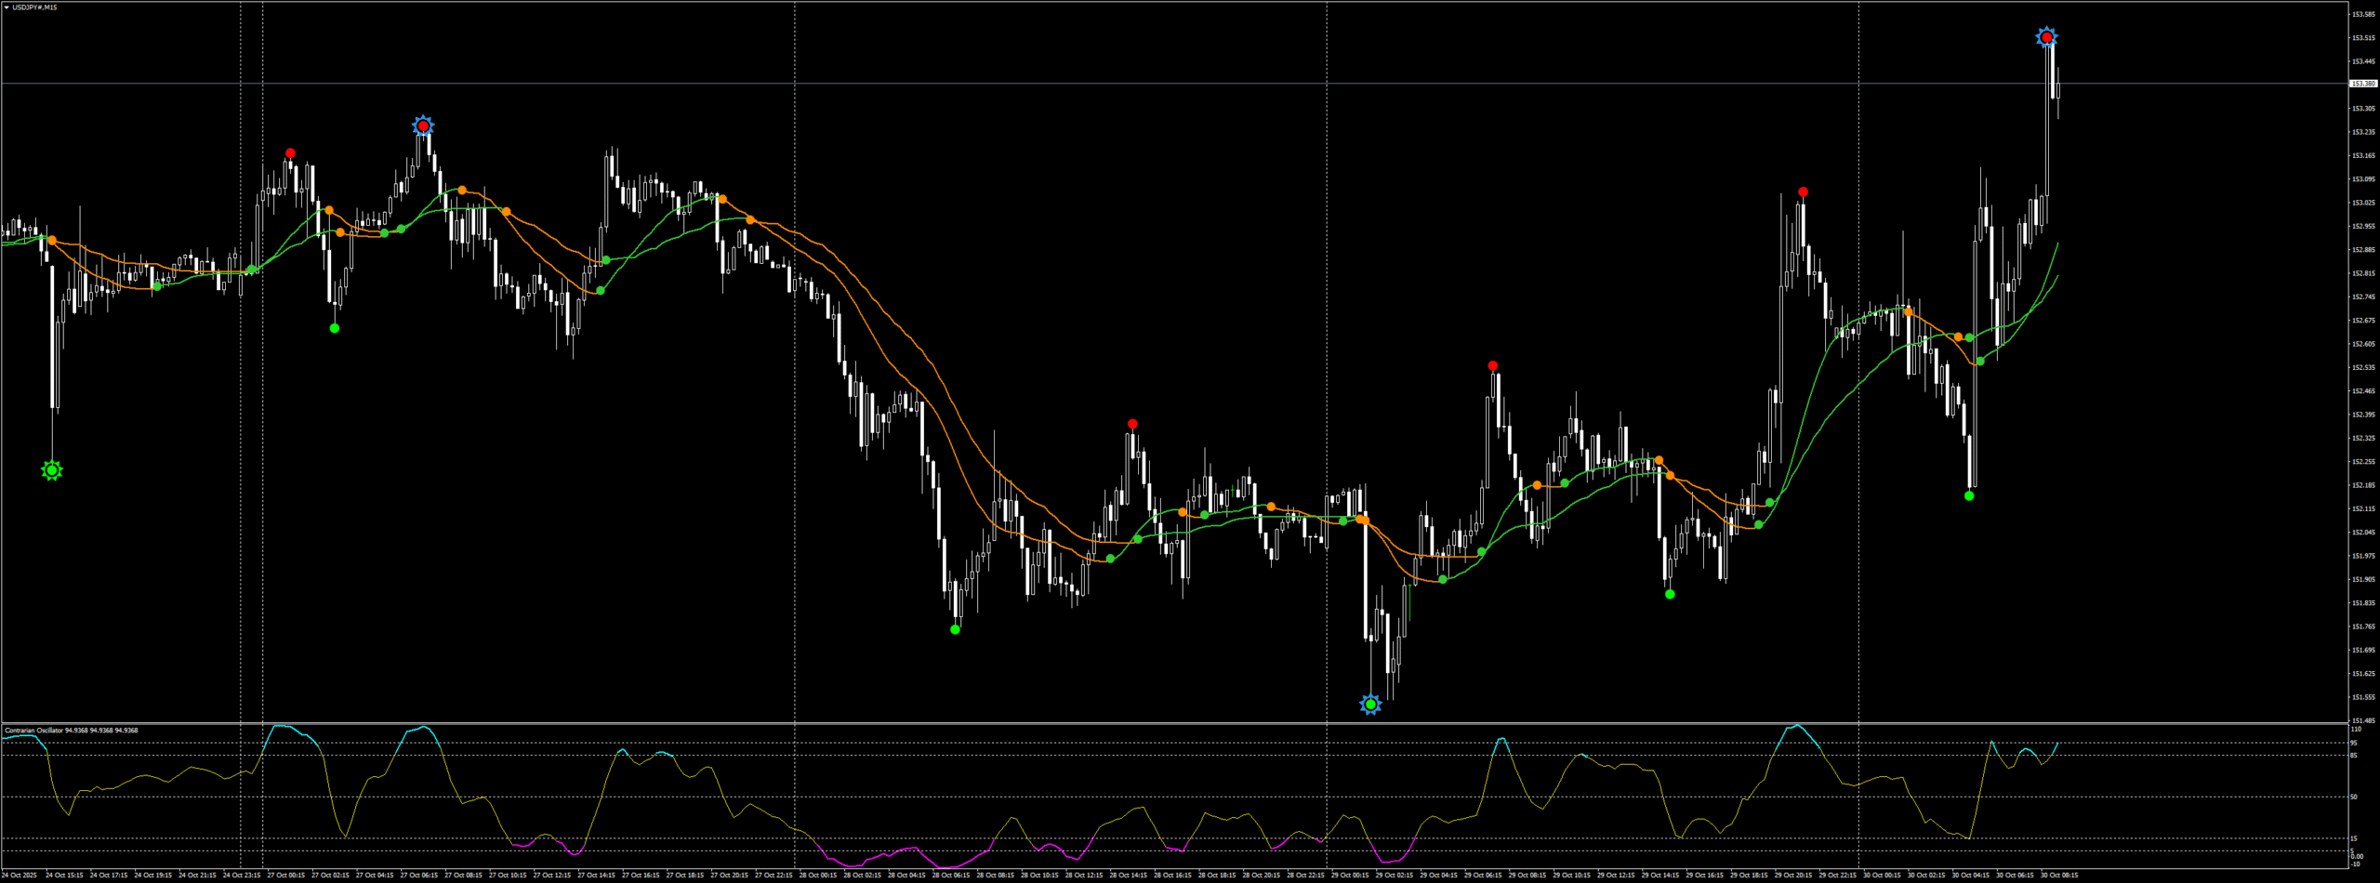Click the green dot below the 28 Oct 06:15 low

(955, 629)
